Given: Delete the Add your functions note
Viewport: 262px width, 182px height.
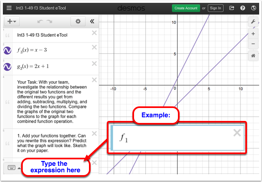Looking at the screenshot, I should [94, 133].
